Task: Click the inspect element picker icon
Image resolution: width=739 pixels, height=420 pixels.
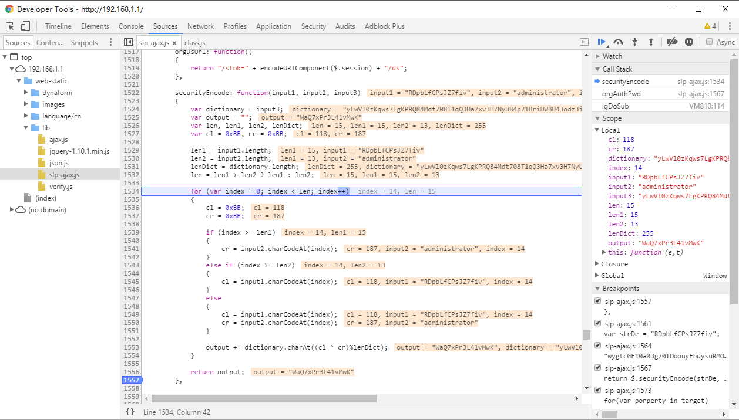Action: 10,26
